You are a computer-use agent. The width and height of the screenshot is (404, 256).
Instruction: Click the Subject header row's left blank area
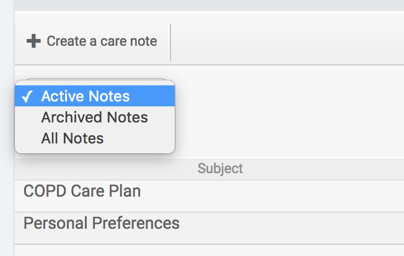(93, 168)
